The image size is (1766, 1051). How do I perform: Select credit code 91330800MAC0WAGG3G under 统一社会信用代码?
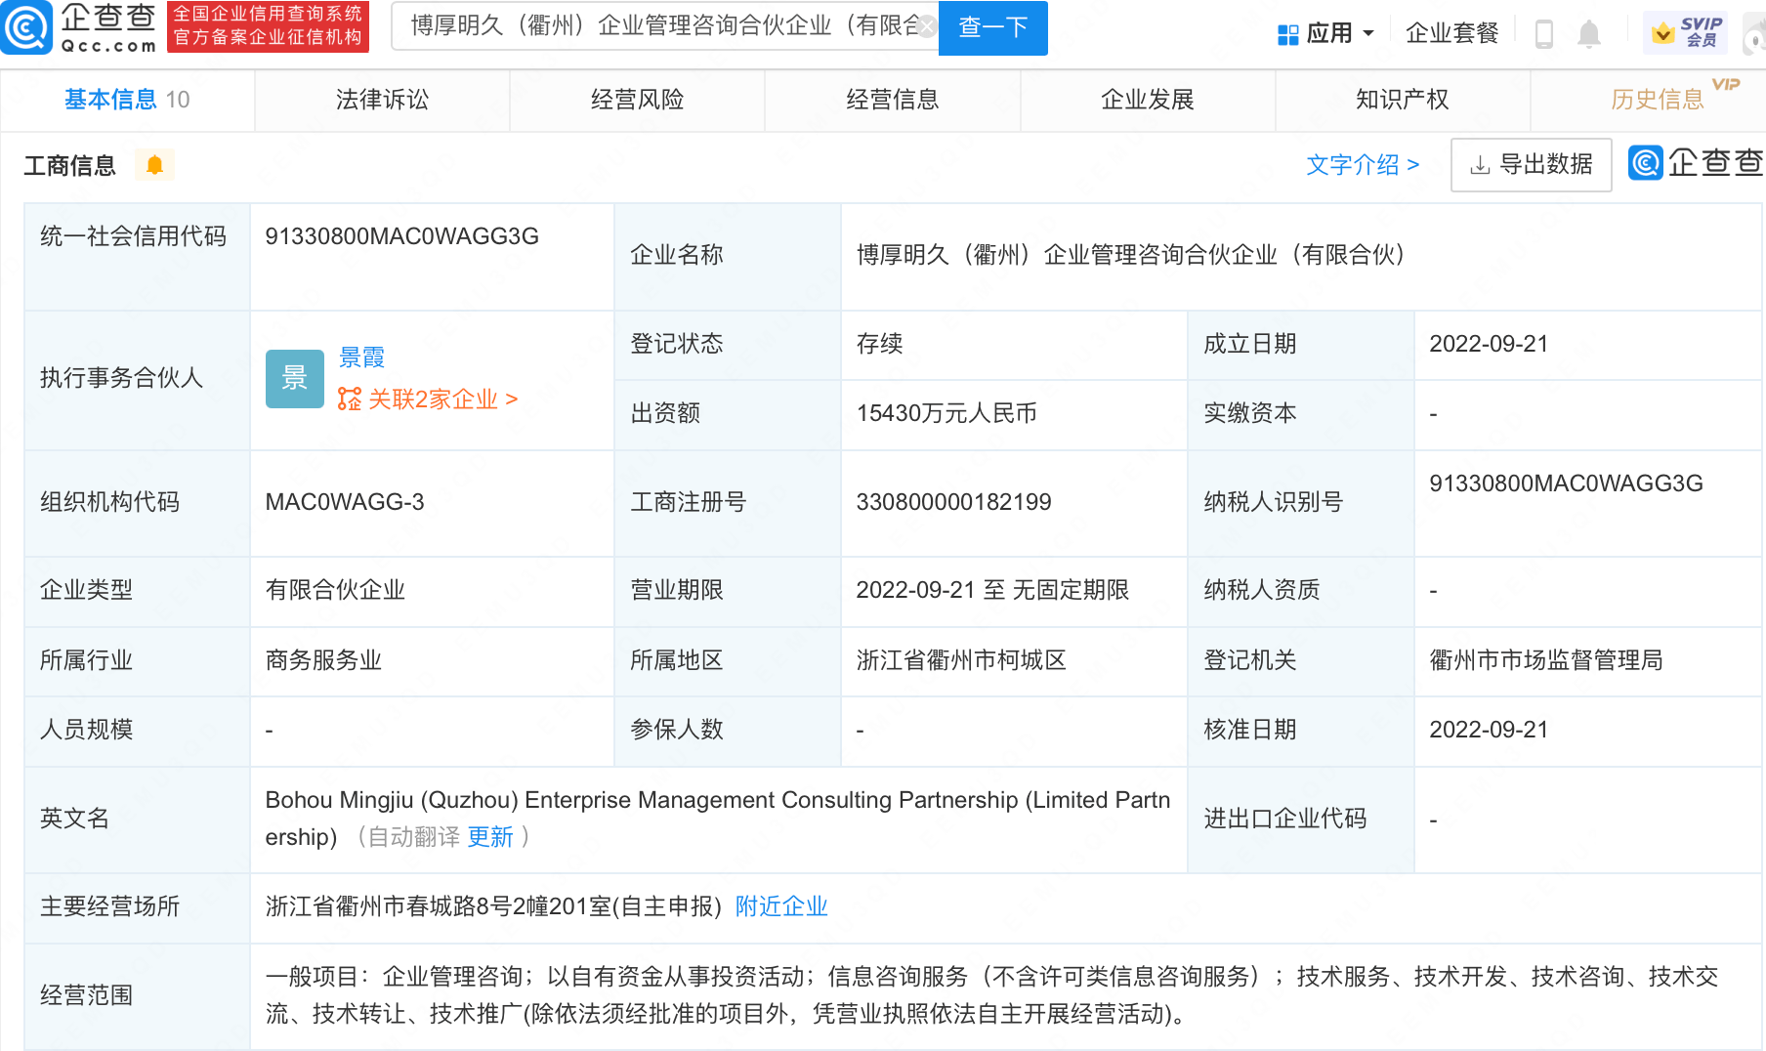[401, 236]
